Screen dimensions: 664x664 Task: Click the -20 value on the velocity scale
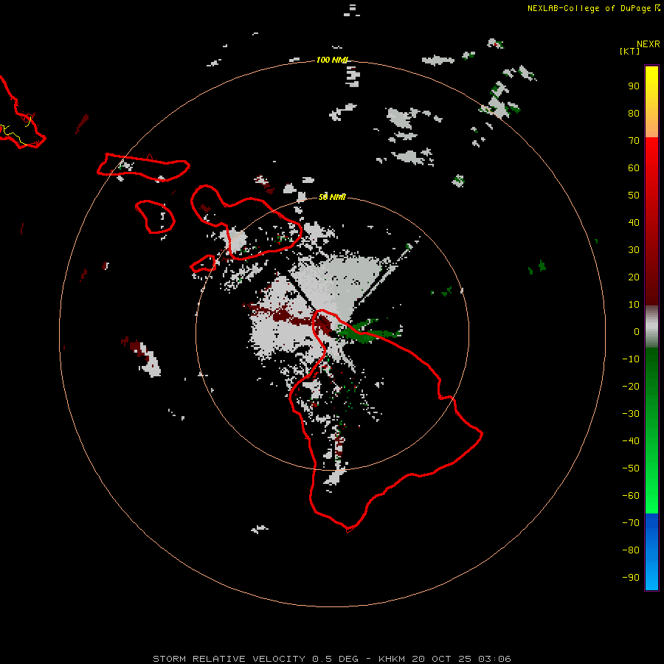[x=631, y=386]
